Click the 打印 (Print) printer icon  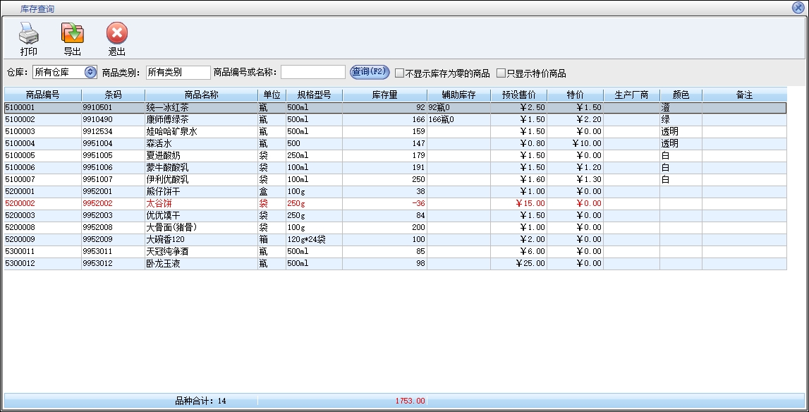[29, 33]
